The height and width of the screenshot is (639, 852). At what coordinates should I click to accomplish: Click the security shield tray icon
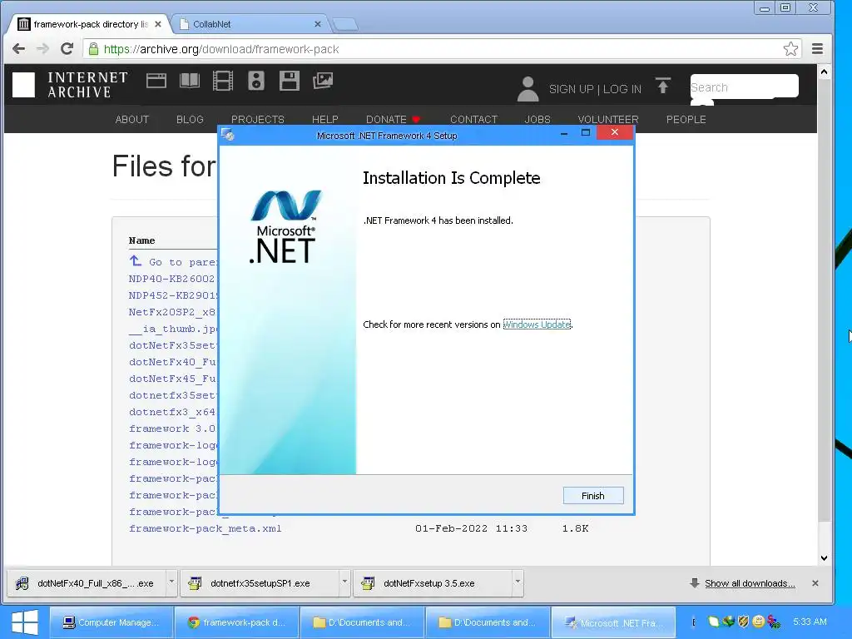click(x=743, y=621)
